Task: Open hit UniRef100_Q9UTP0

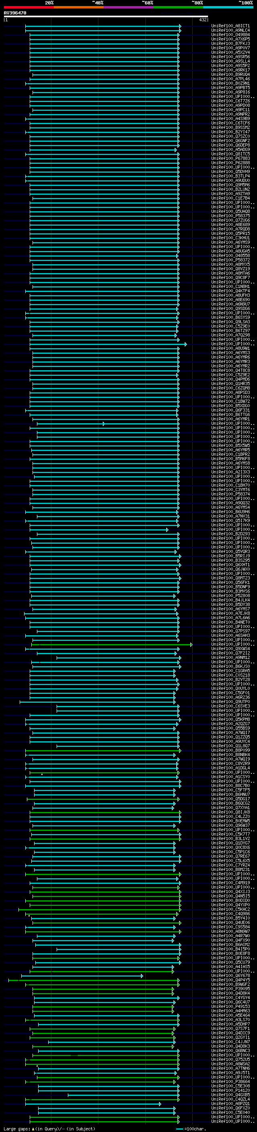Action: [230, 702]
